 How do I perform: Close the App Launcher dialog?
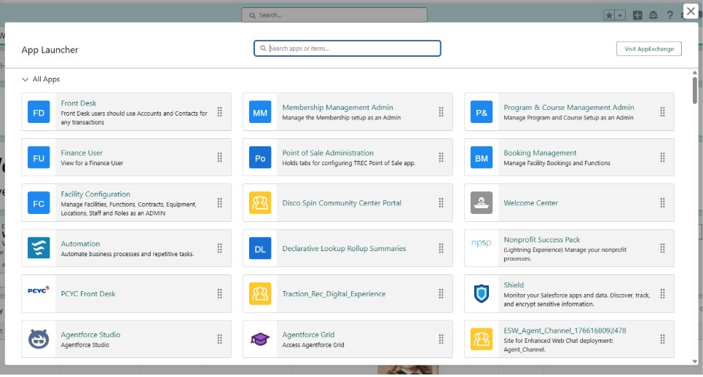[x=691, y=11]
